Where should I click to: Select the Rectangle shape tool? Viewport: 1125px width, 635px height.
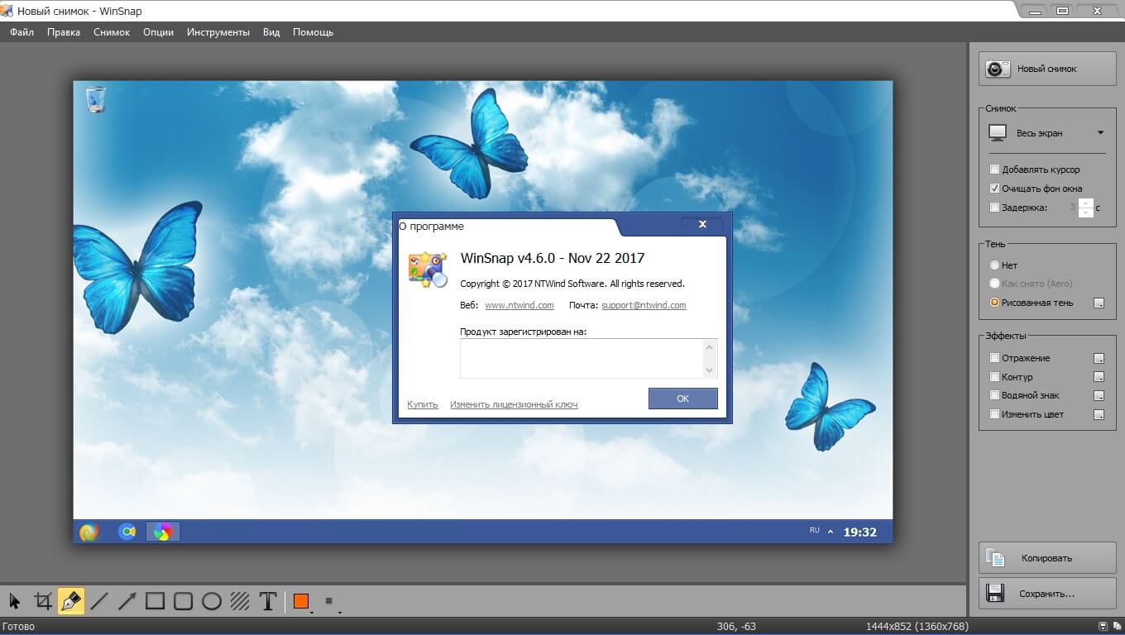[x=156, y=601]
